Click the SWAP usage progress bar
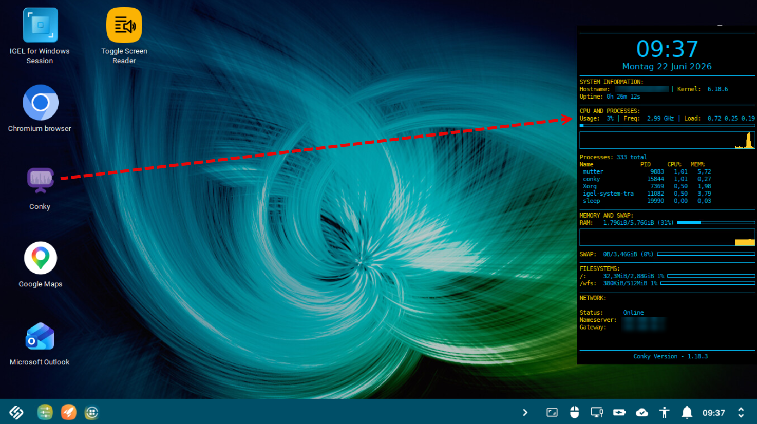 pos(706,254)
